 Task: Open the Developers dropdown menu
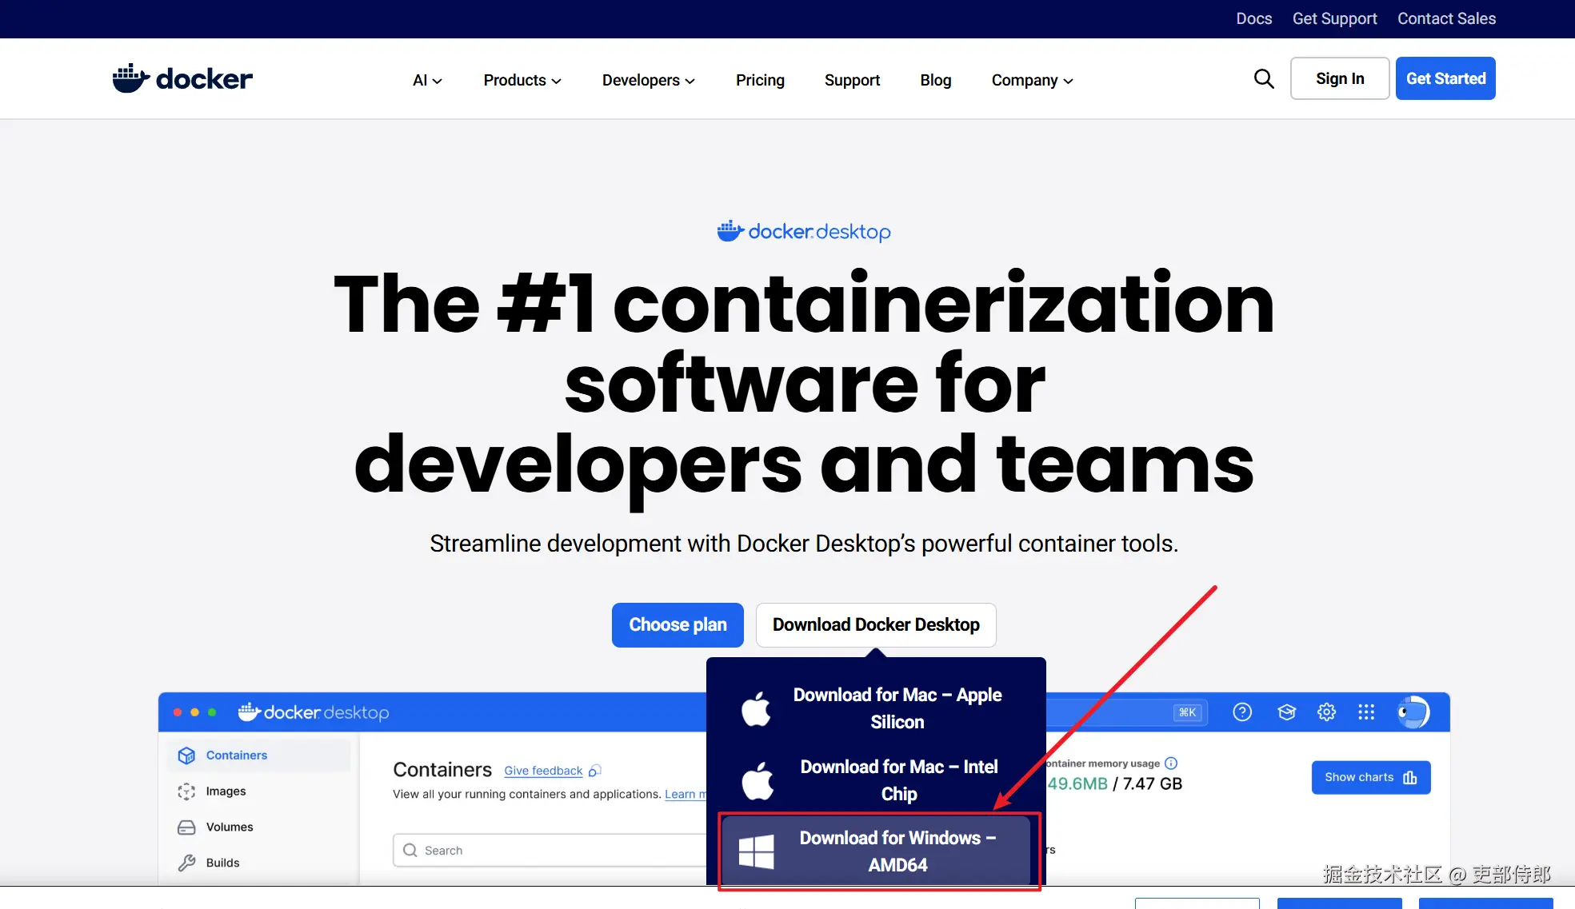coord(648,80)
